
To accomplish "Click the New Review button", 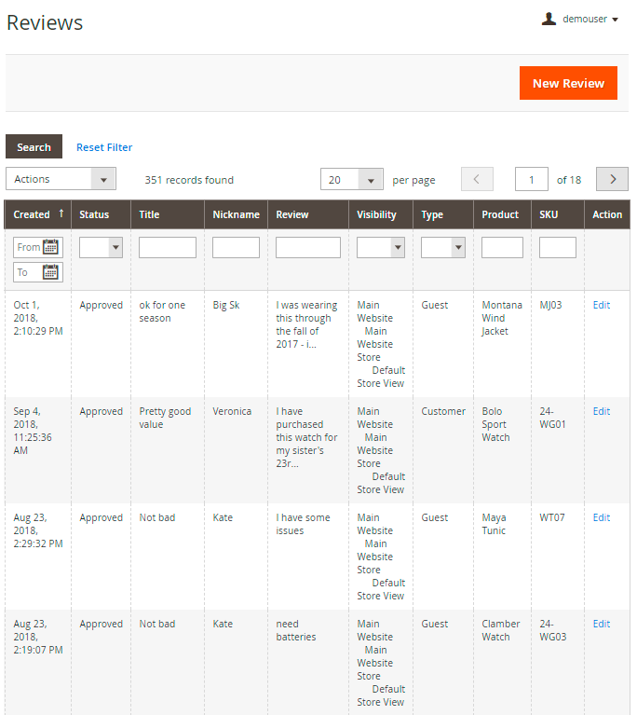I will (x=568, y=83).
